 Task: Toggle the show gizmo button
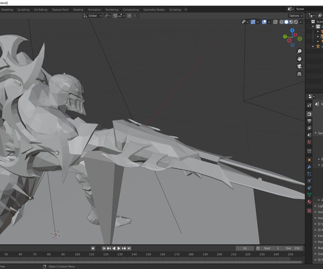tap(254, 22)
